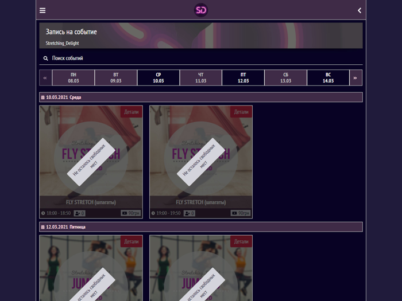
Task: Click the free spots badge on 19:00 card
Action: pyautogui.click(x=190, y=213)
